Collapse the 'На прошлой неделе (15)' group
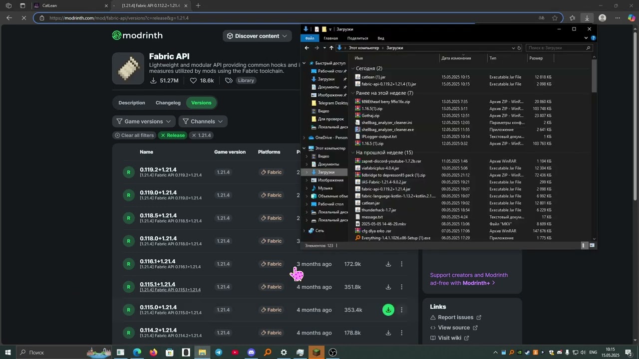Image resolution: width=639 pixels, height=359 pixels. pyautogui.click(x=353, y=153)
